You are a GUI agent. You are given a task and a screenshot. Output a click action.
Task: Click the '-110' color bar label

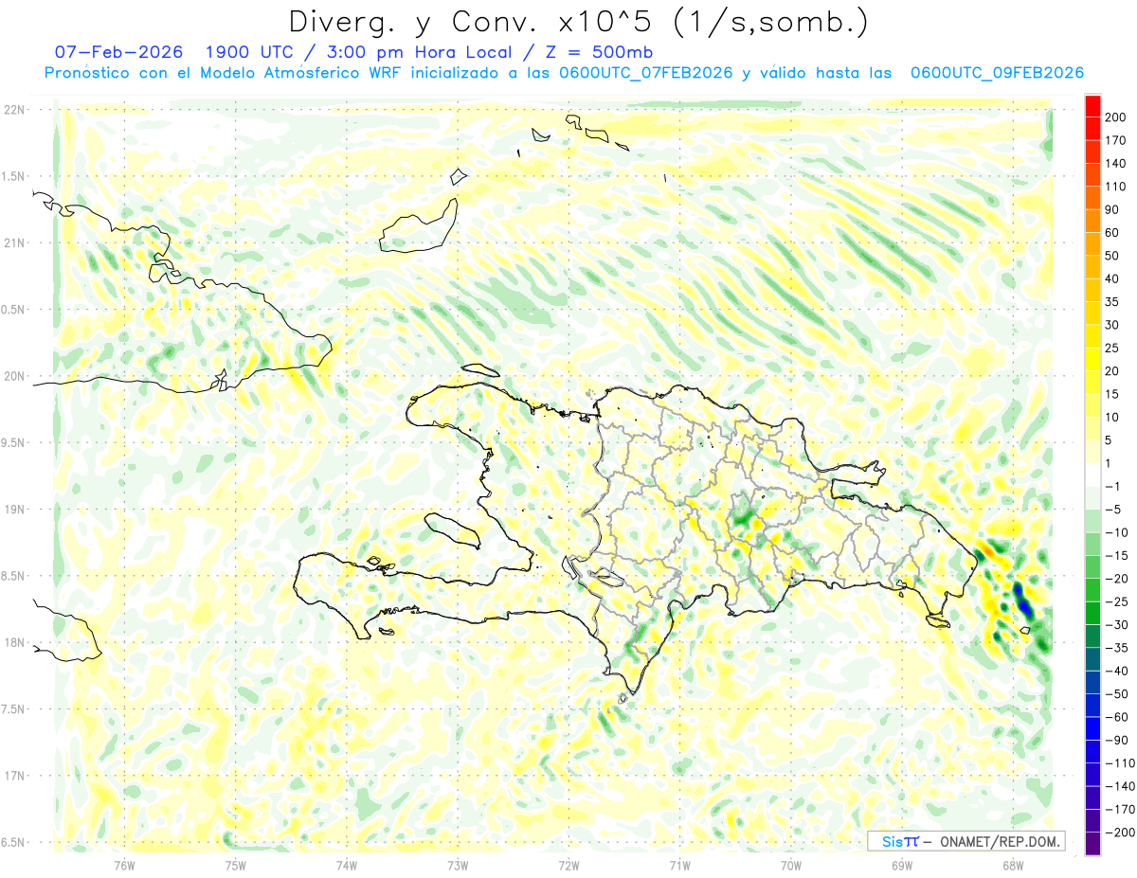click(1122, 762)
